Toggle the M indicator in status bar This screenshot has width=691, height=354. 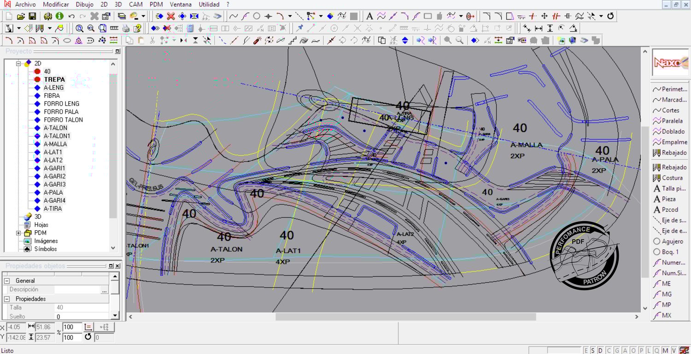[665, 350]
